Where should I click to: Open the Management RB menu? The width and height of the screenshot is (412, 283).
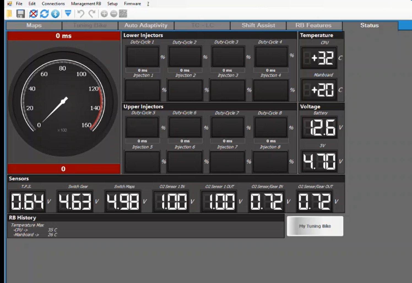86,4
